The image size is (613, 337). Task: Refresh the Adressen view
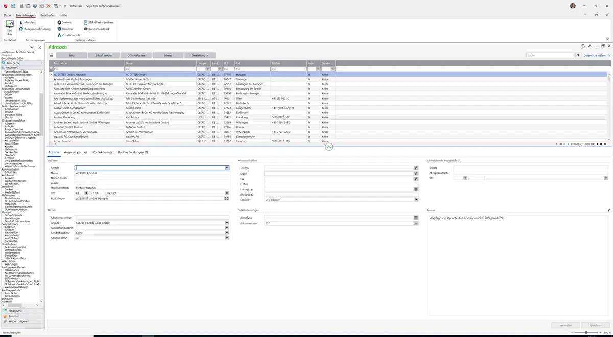tap(583, 46)
